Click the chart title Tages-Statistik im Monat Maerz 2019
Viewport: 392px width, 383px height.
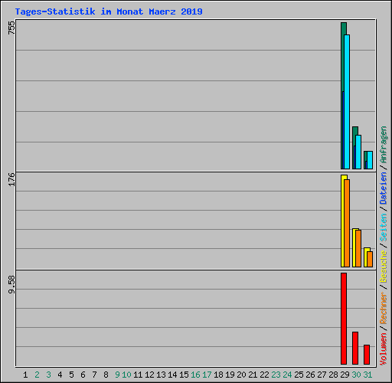click(x=109, y=11)
